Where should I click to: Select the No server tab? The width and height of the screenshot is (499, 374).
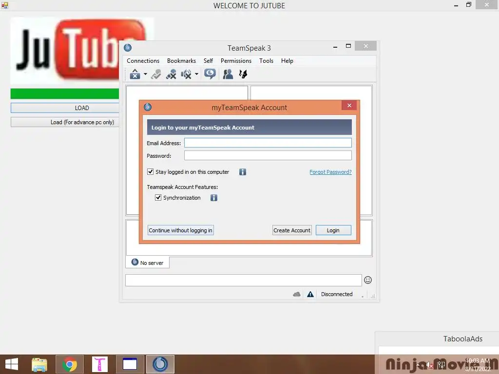(x=147, y=262)
